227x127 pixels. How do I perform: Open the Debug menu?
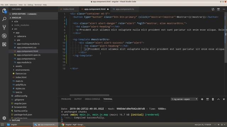point(30,5)
